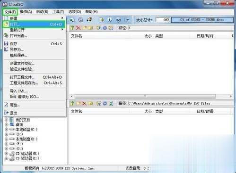Choose 打开... in the File menu

point(34,24)
